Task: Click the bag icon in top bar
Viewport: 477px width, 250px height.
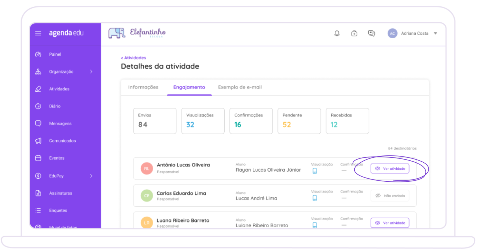Action: click(x=354, y=33)
